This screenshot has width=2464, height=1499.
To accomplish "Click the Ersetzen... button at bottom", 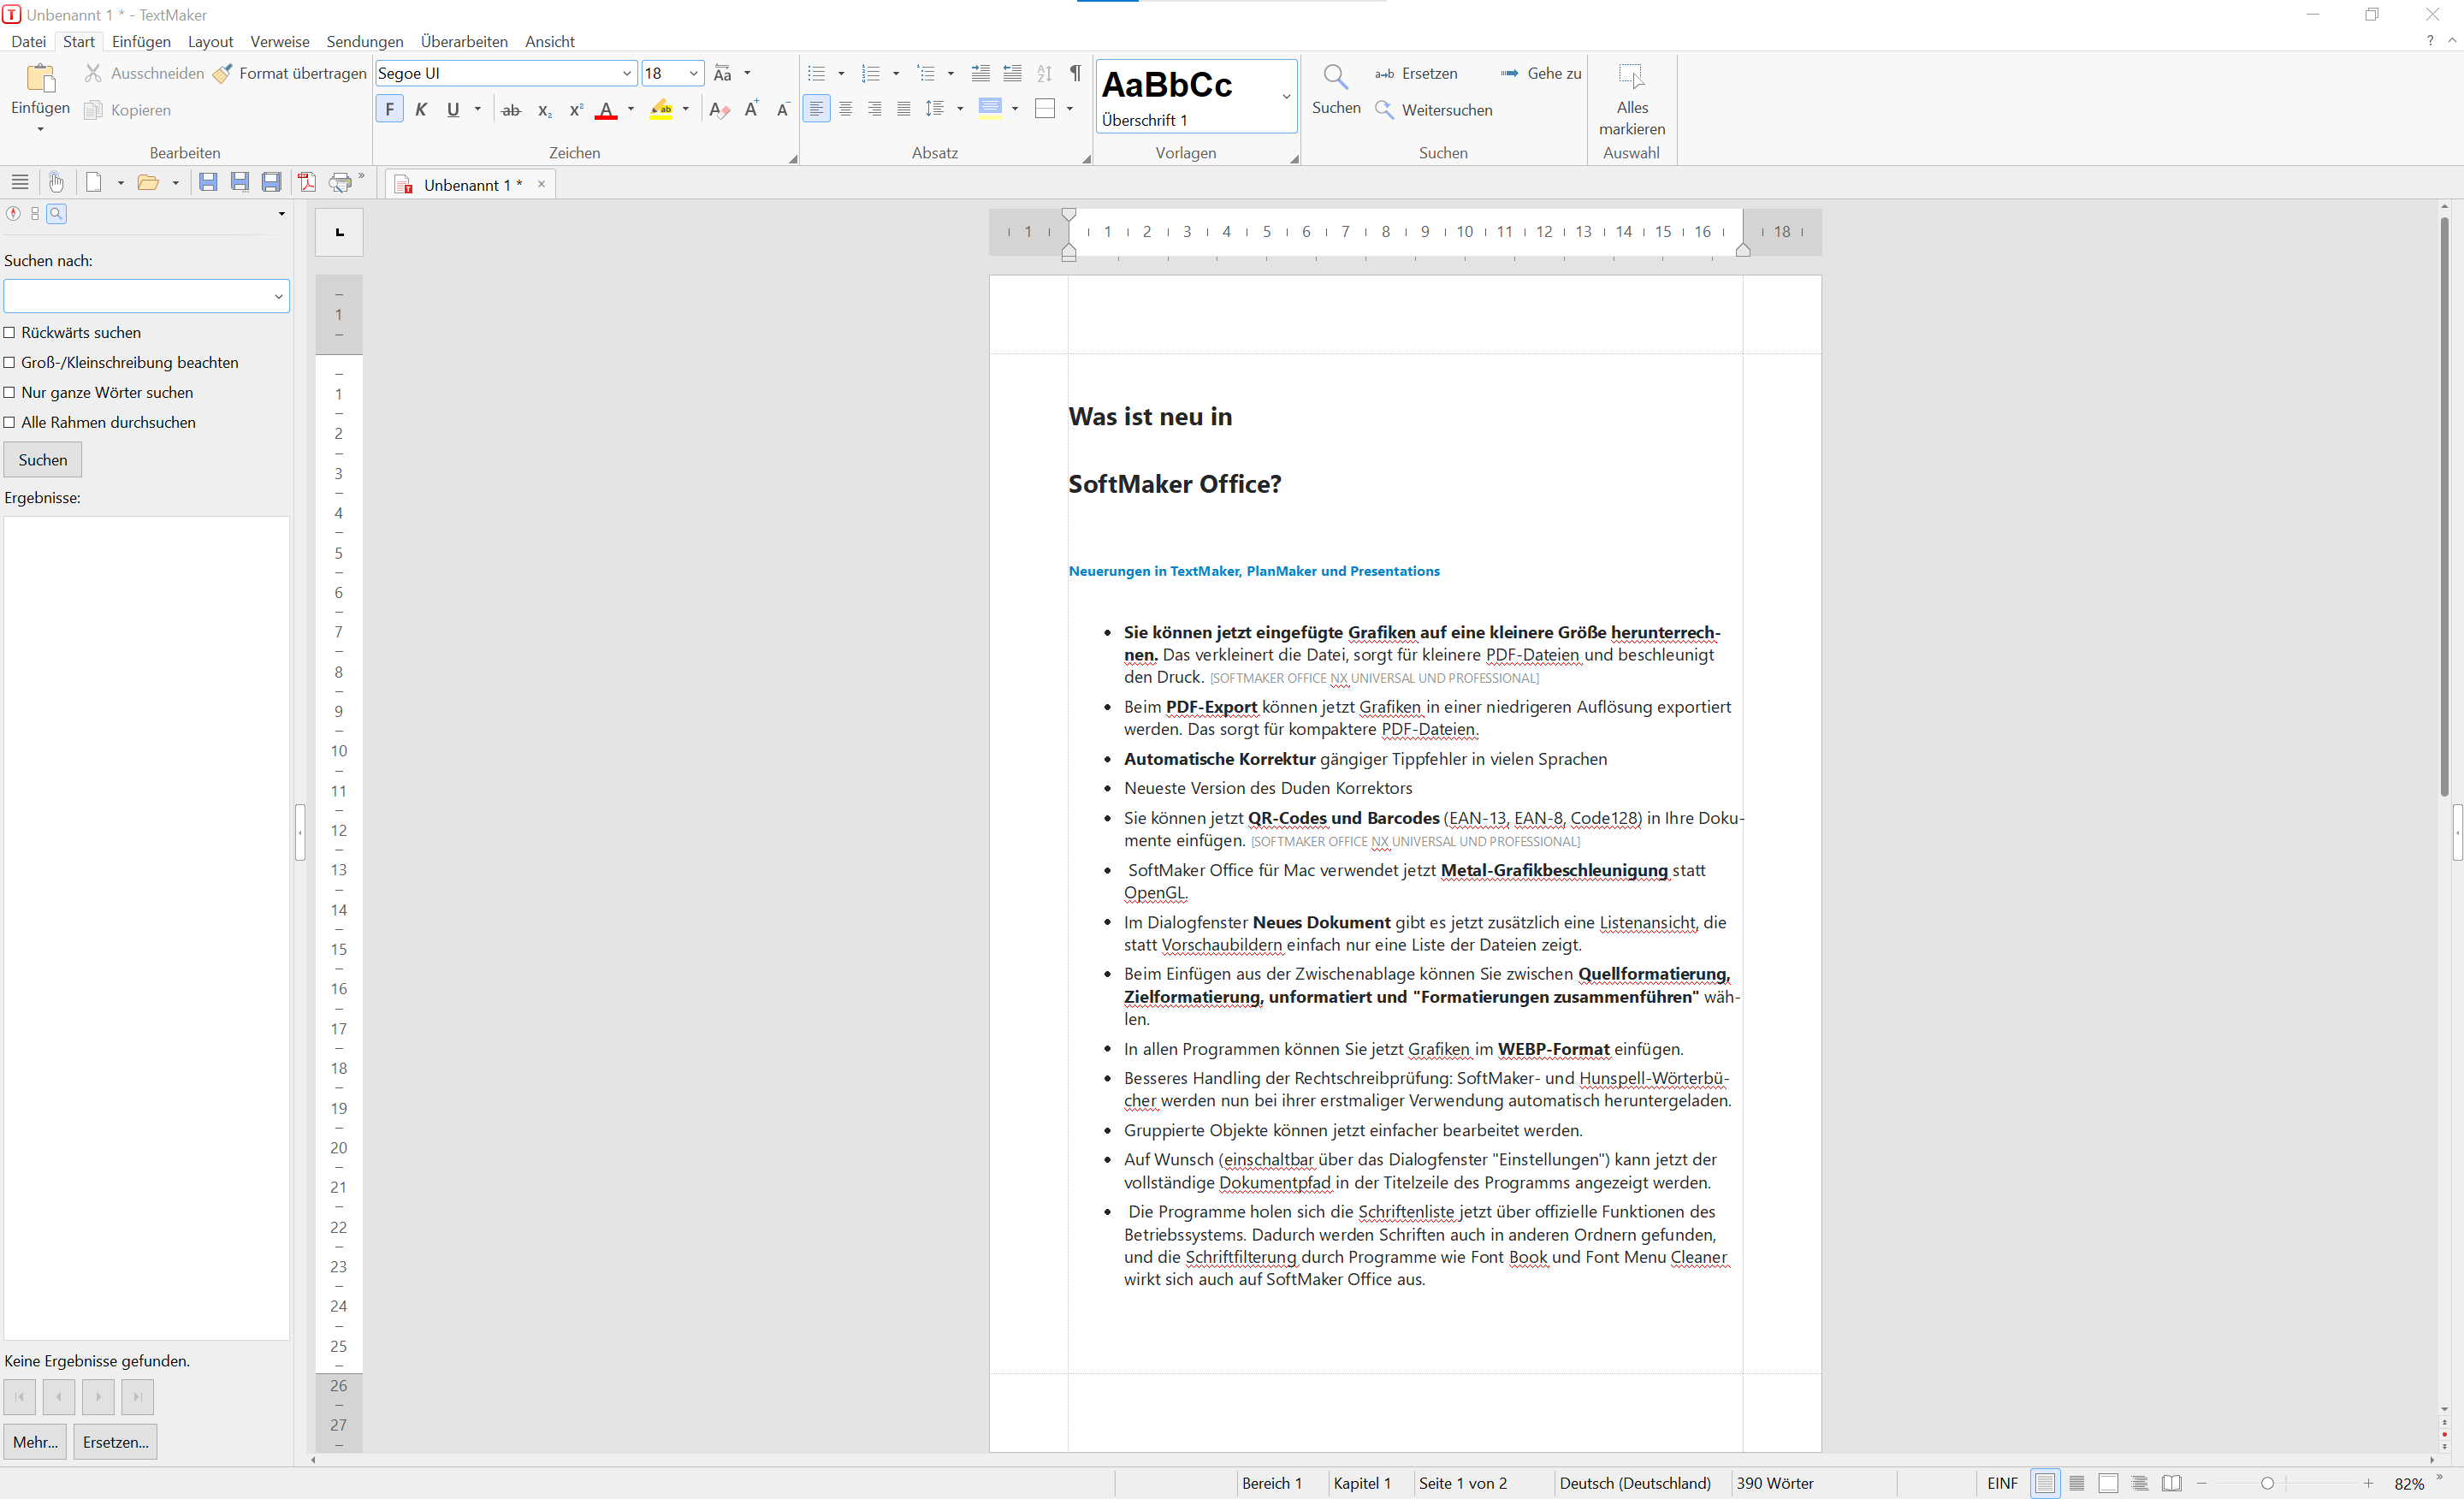I will (115, 1441).
